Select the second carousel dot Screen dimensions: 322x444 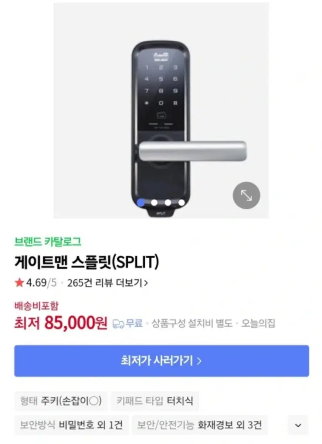(x=154, y=202)
